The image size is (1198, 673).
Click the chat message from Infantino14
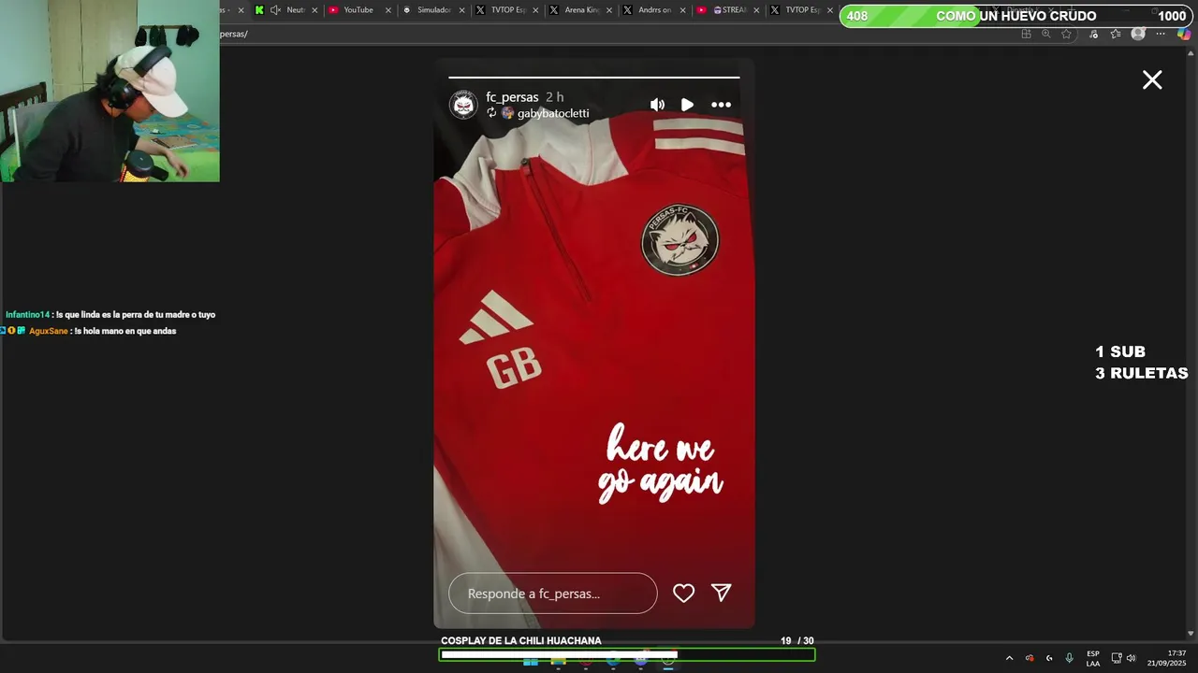110,315
